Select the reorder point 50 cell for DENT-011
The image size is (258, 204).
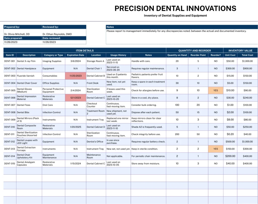click(198, 134)
